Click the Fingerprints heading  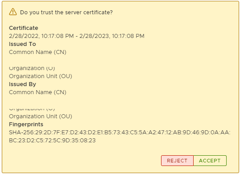(x=26, y=124)
